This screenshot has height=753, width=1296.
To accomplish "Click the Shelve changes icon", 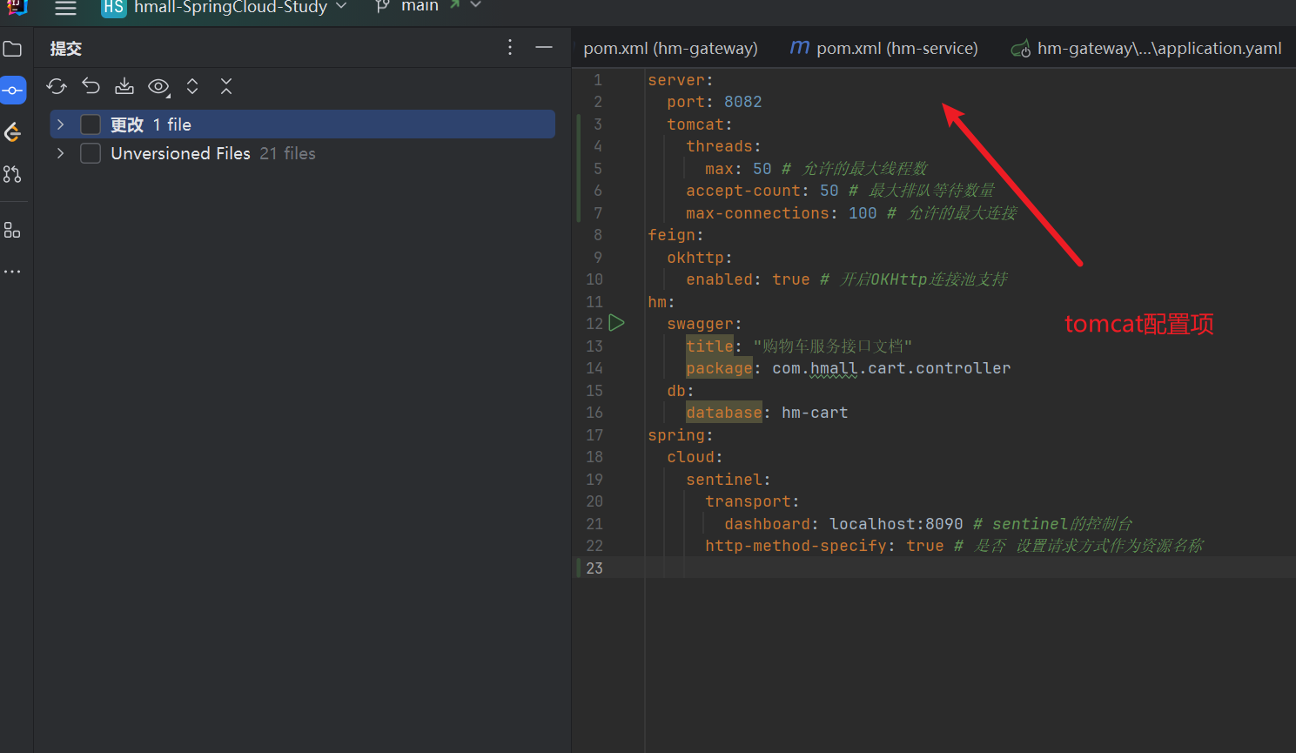I will [x=124, y=86].
